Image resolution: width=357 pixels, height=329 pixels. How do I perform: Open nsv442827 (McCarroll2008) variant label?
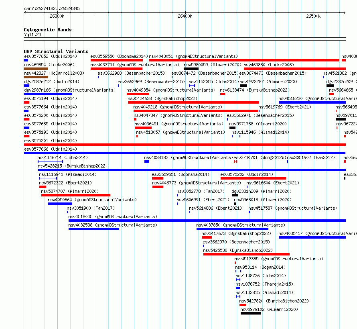pos(54,73)
